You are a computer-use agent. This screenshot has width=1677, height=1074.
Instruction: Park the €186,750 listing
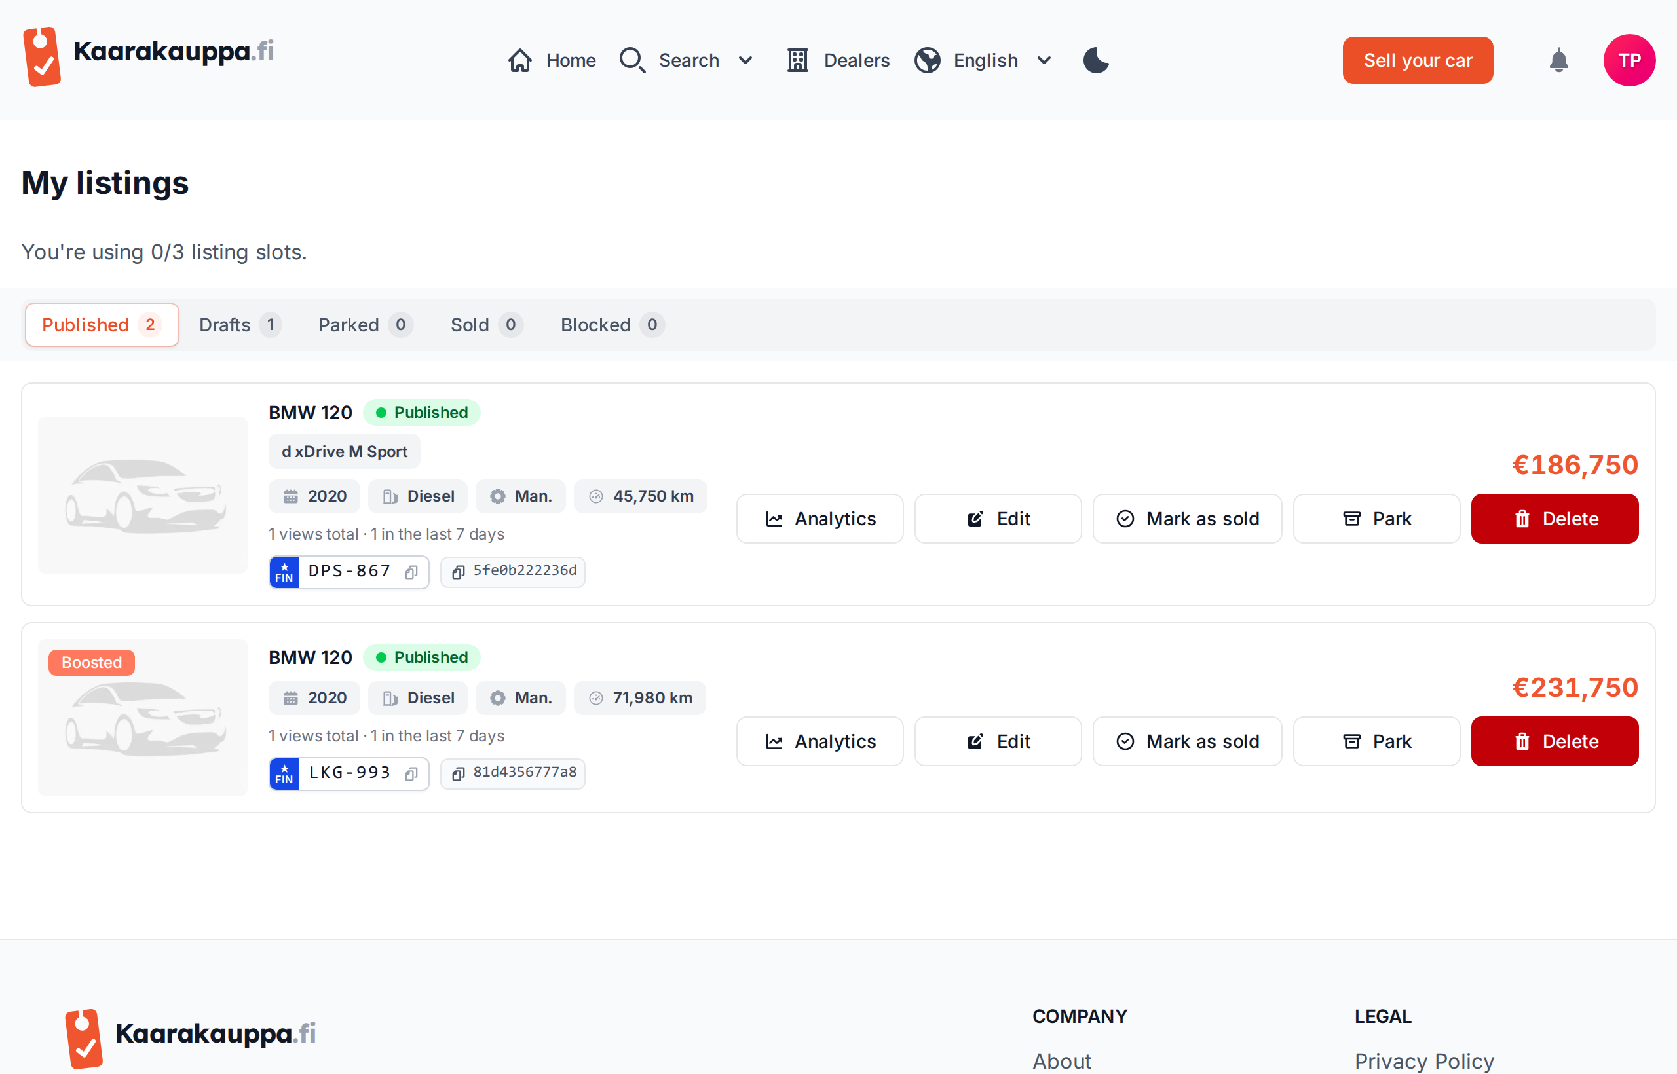1376,519
